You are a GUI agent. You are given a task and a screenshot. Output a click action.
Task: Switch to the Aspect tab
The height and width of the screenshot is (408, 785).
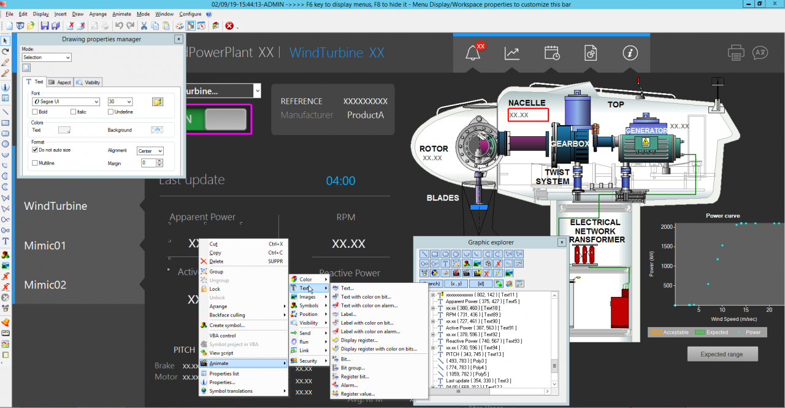(60, 82)
